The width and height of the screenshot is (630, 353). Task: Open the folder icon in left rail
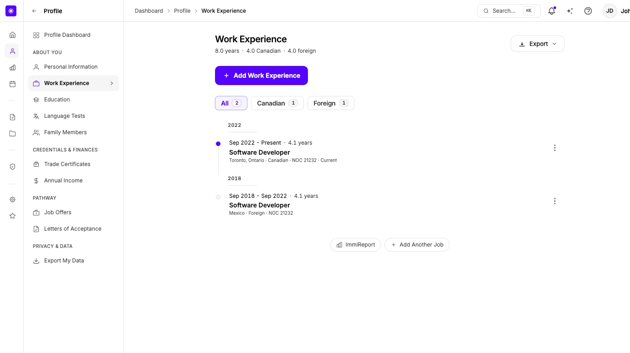(x=12, y=134)
